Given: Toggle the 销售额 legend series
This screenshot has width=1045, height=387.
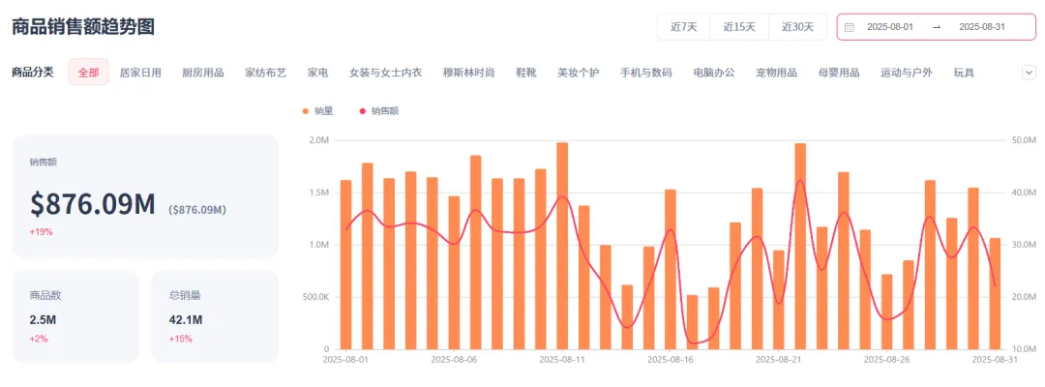Looking at the screenshot, I should (379, 111).
